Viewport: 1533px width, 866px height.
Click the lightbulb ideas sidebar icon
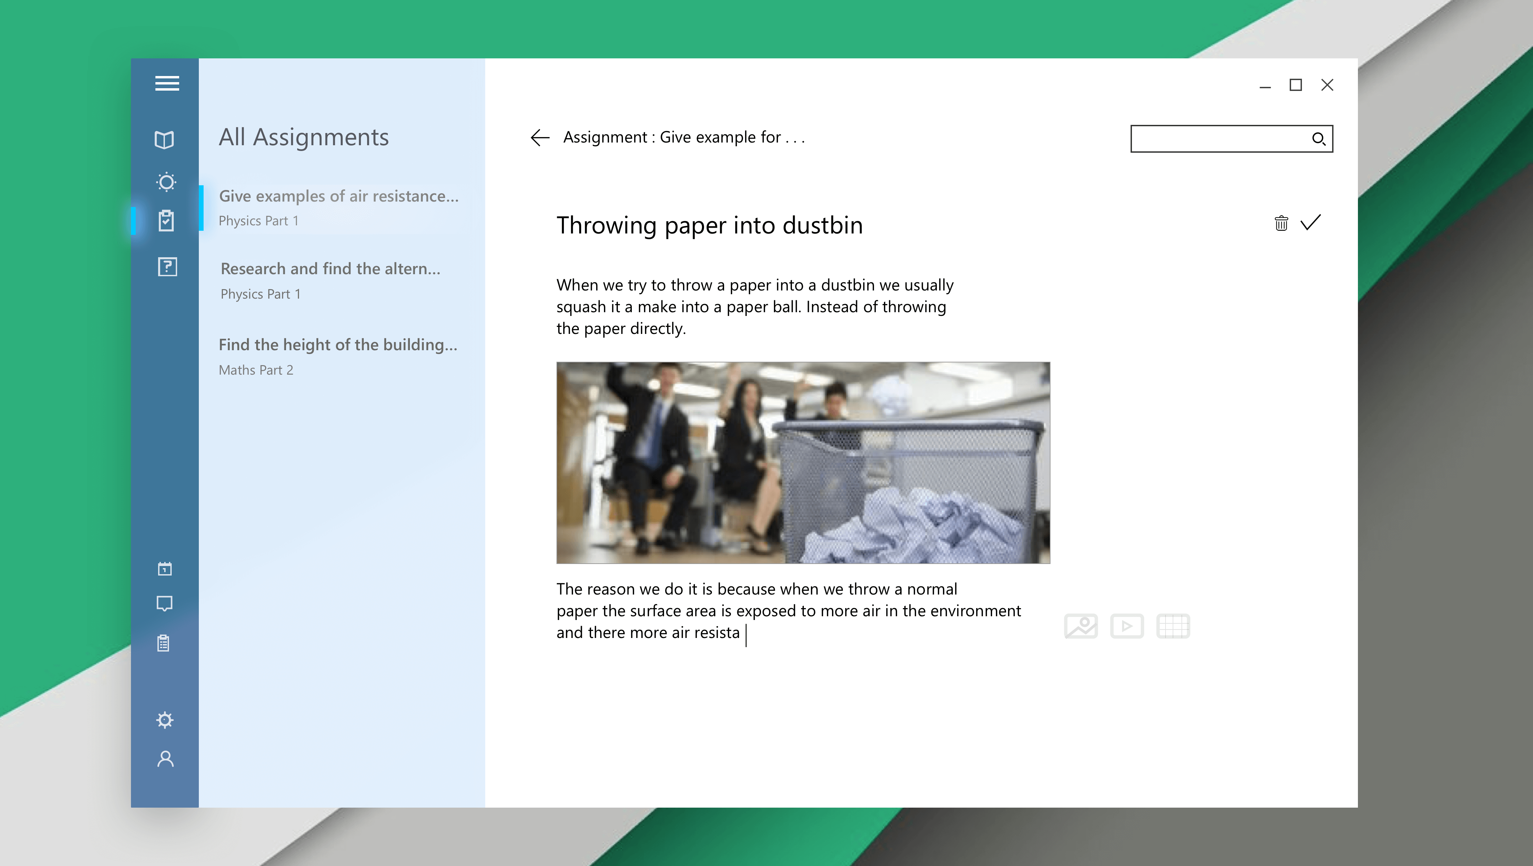pos(166,182)
